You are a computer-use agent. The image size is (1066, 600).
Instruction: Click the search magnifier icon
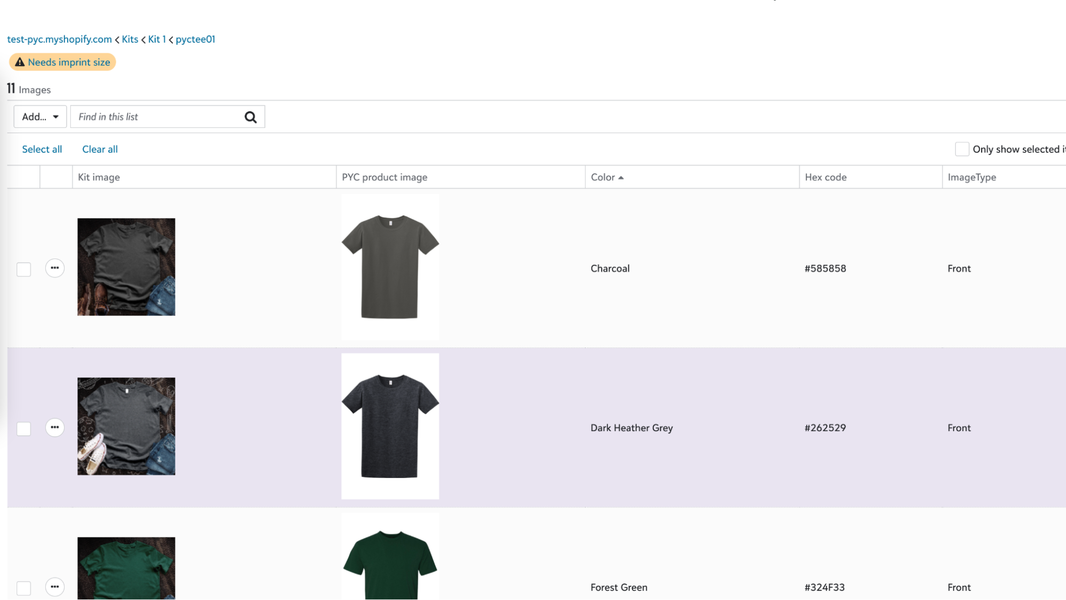click(251, 117)
